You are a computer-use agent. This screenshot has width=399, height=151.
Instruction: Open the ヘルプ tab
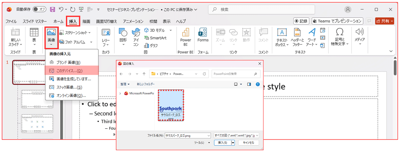pos(181,21)
